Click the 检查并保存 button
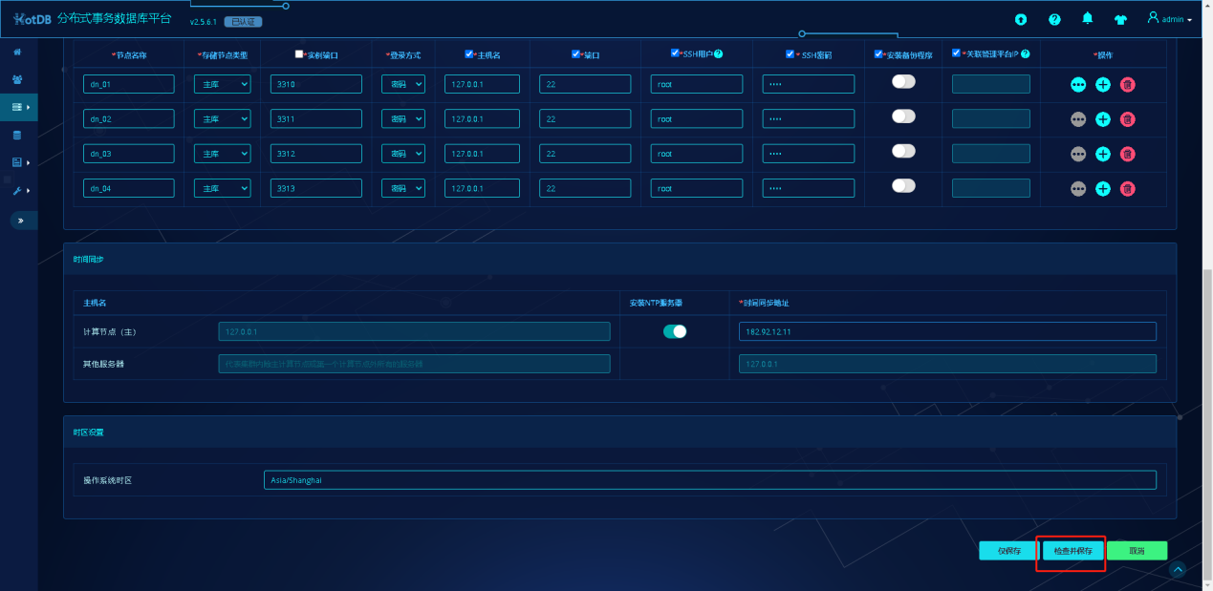The image size is (1213, 591). pyautogui.click(x=1073, y=551)
